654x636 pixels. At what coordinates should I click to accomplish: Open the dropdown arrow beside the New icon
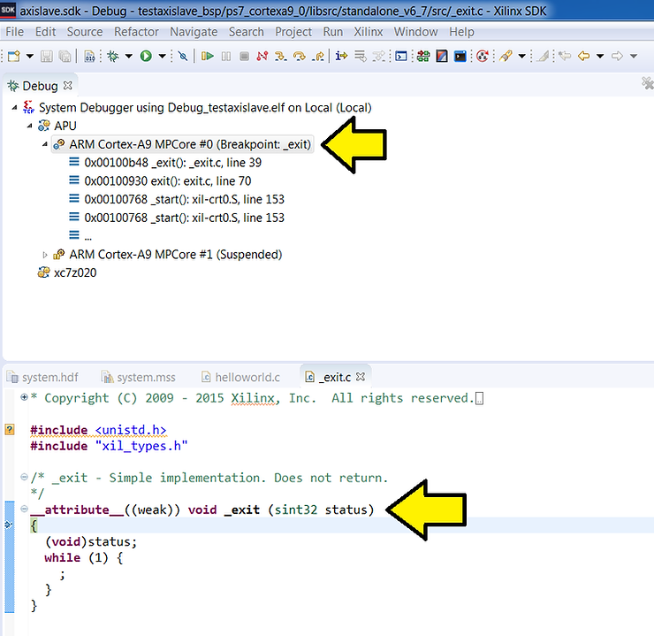pos(29,56)
